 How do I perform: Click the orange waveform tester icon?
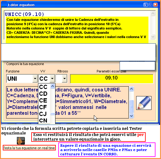[21, 141]
